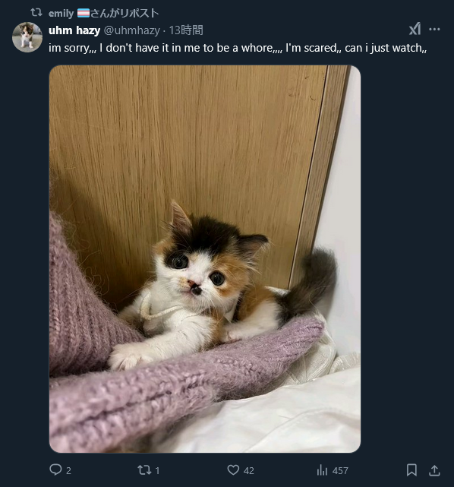The image size is (454, 487).
Task: Click the view count 457
Action: (x=340, y=470)
